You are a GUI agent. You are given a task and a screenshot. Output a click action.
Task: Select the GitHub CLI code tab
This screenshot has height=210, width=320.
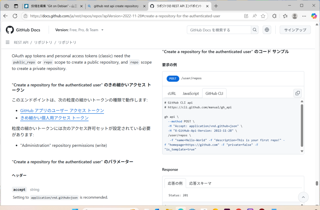point(214,93)
